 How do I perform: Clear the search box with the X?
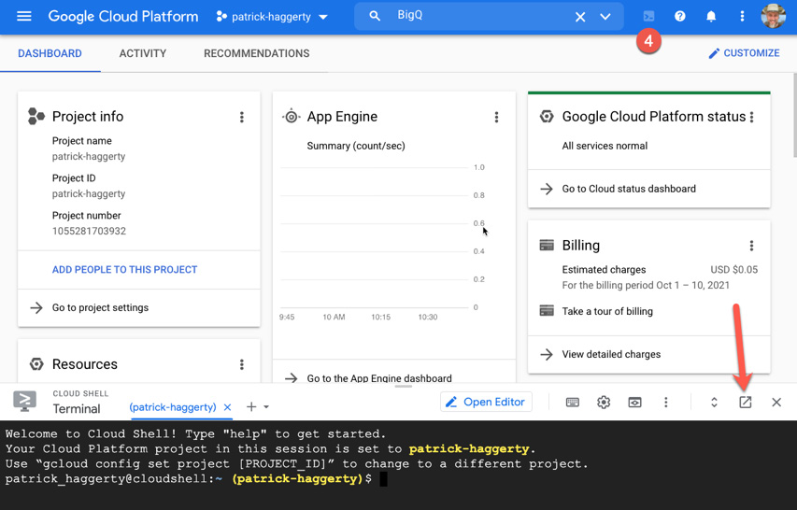point(580,17)
